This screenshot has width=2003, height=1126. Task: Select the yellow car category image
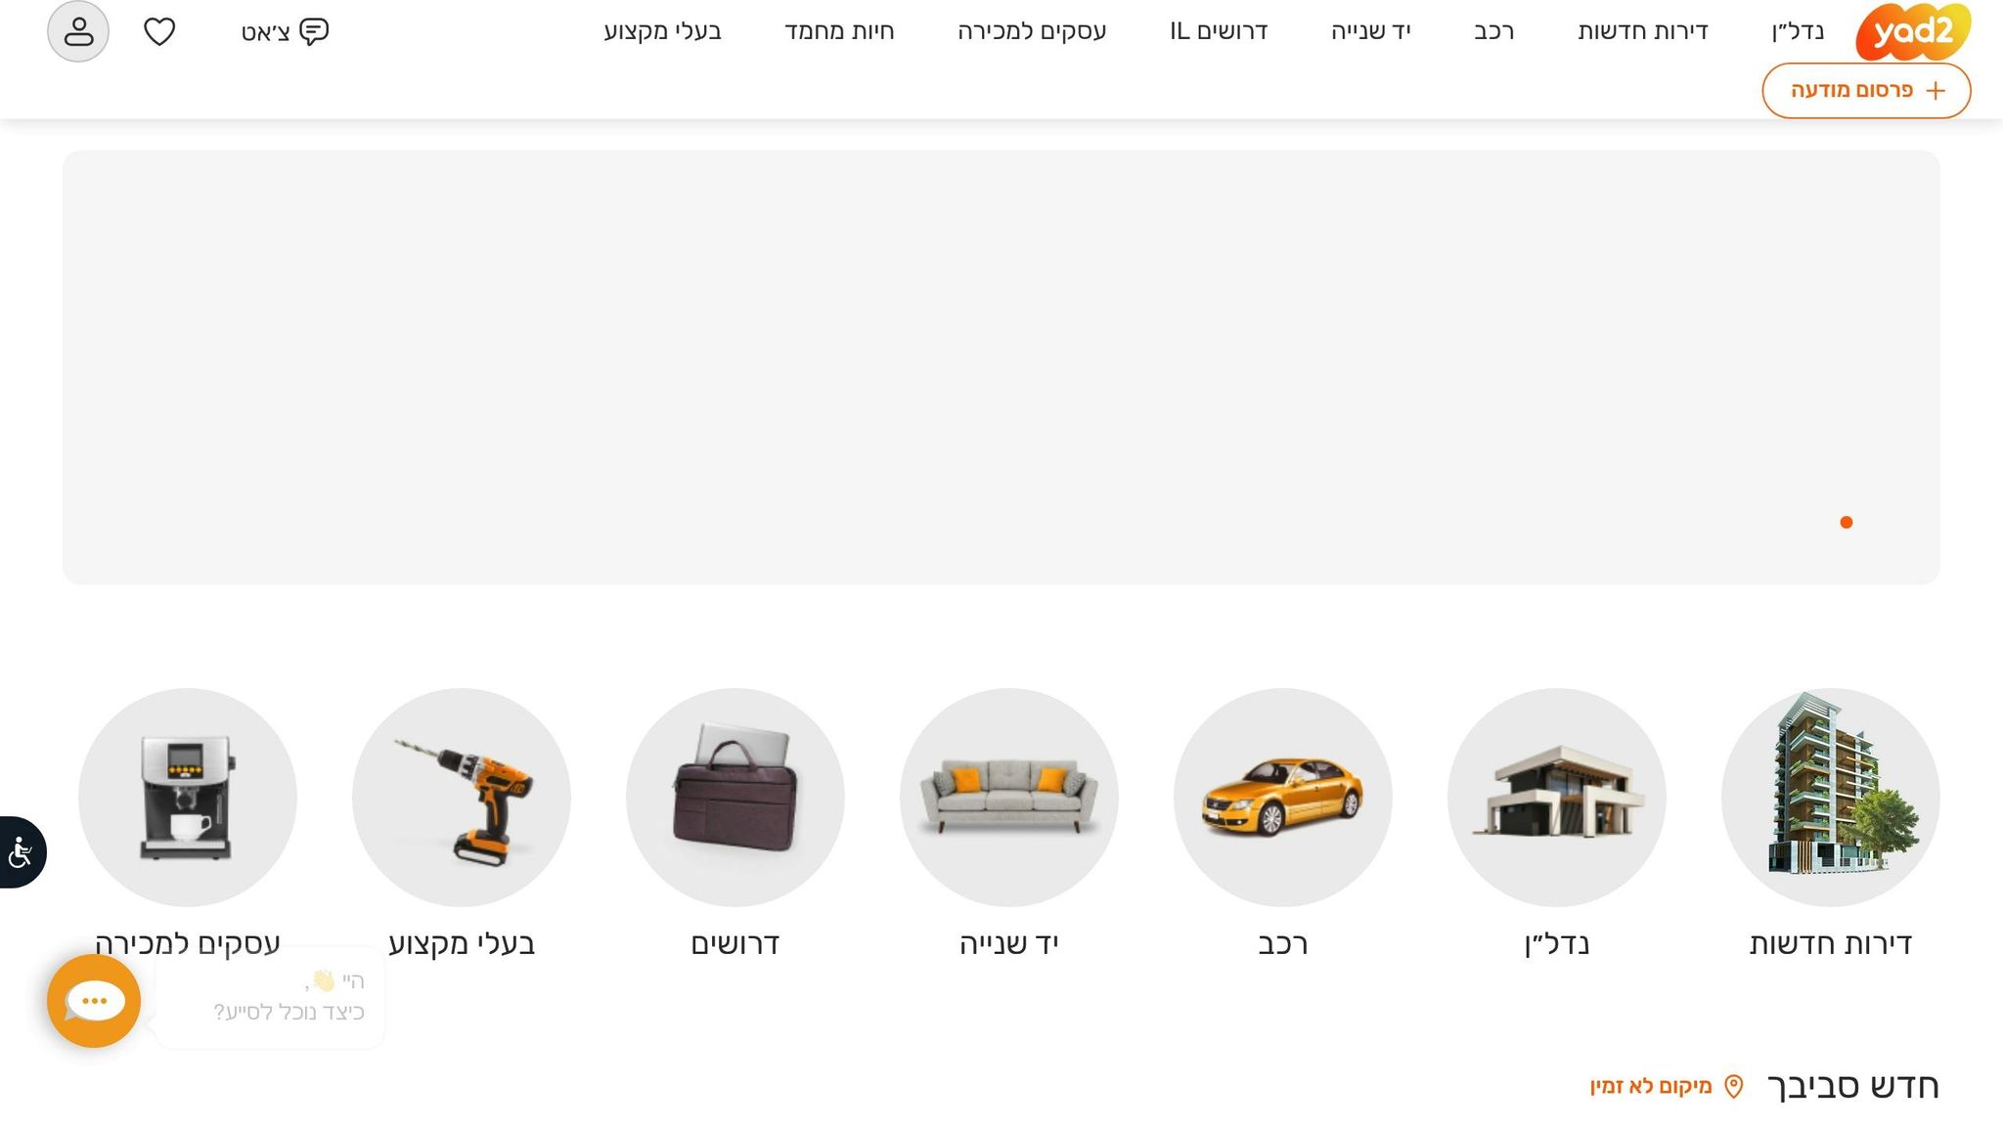(x=1282, y=797)
